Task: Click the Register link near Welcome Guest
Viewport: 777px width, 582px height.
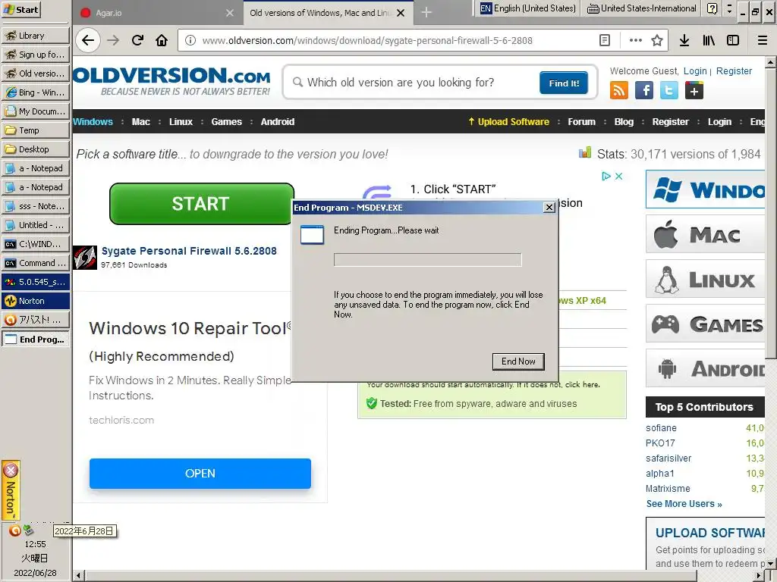Action: pos(734,71)
